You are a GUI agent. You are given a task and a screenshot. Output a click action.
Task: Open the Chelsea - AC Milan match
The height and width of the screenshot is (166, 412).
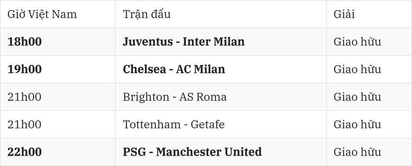(174, 69)
